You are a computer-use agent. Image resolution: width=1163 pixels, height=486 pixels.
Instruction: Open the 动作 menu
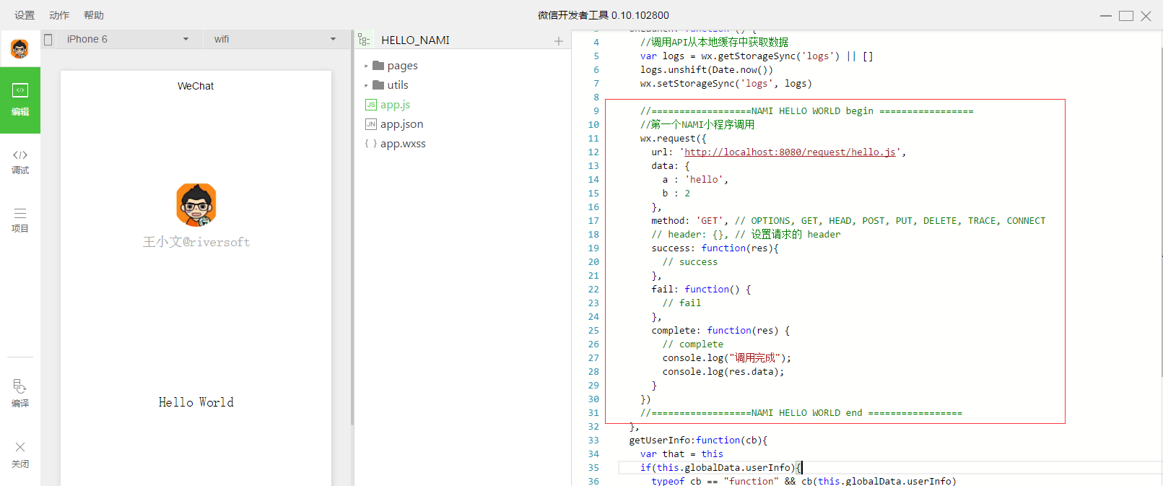tap(59, 15)
